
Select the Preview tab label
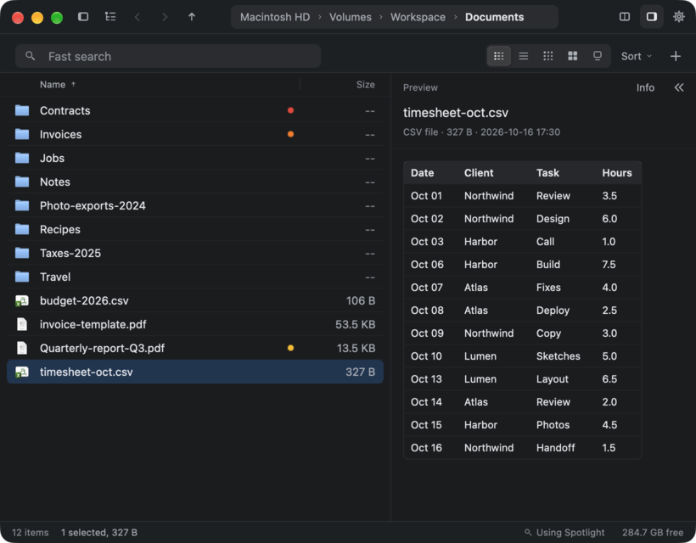click(420, 87)
